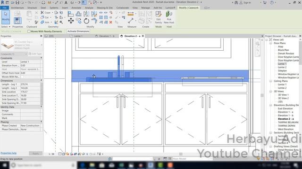Click Sign In in title bar
Image resolution: width=302 pixels, height=169 pixels.
tap(245, 2)
